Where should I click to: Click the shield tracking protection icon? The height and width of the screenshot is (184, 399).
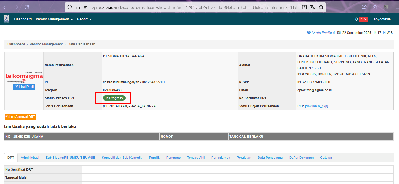pos(70,7)
